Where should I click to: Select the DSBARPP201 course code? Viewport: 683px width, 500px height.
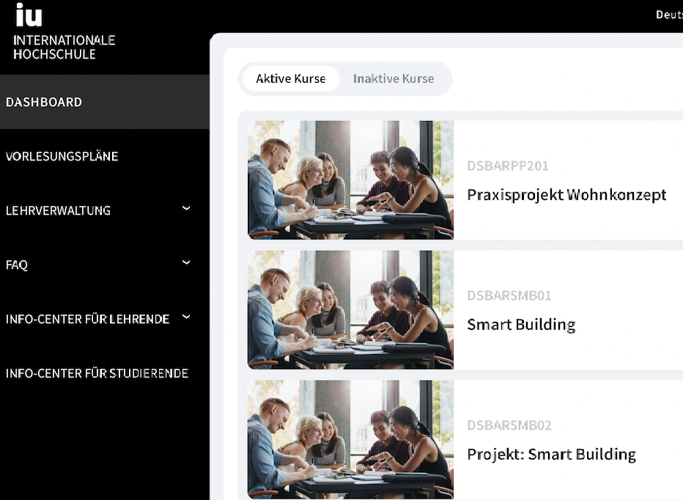point(508,166)
